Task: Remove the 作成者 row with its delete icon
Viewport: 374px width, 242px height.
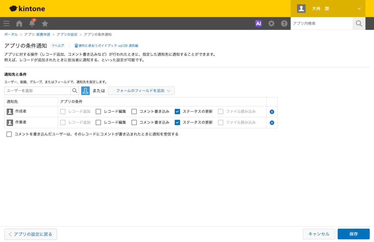Action: tap(272, 112)
